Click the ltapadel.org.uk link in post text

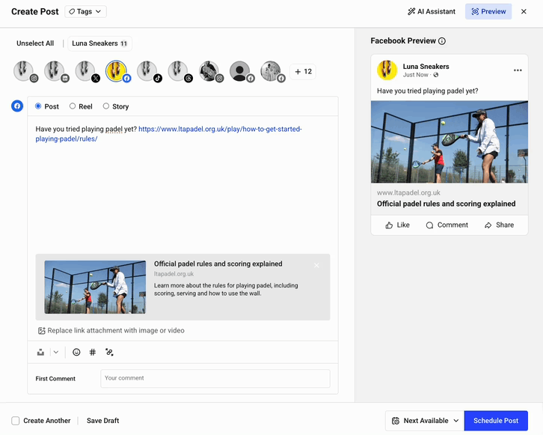pyautogui.click(x=220, y=129)
